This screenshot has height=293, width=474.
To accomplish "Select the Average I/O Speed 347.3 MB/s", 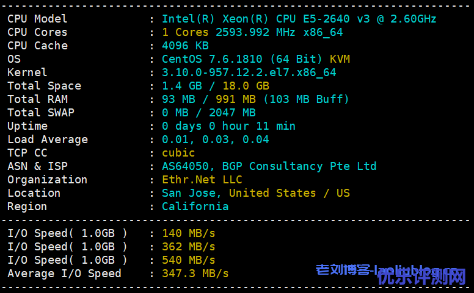I will tap(195, 274).
